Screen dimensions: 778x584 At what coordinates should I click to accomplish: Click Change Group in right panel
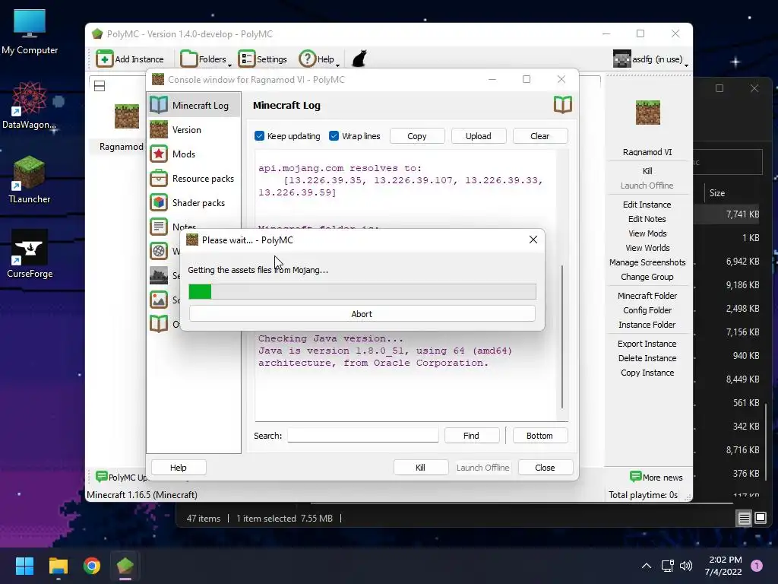[647, 277]
